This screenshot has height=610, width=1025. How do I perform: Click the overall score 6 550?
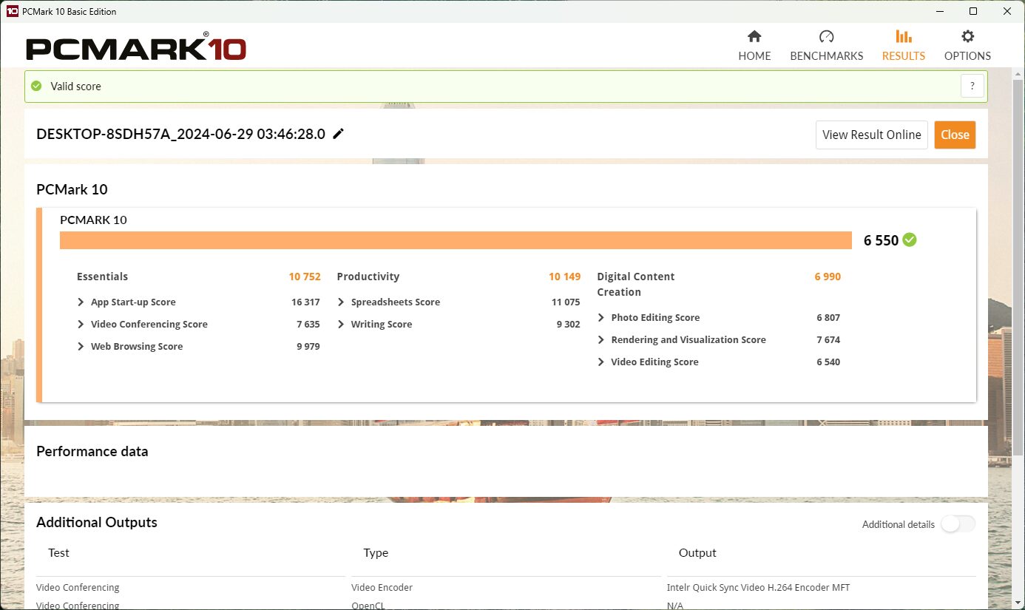pos(881,240)
